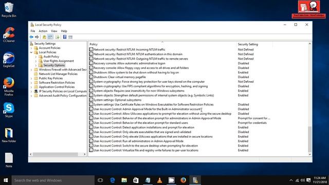Select Mozilla Firefox desktop icon
This screenshot has width=329, height=185.
tap(9, 87)
